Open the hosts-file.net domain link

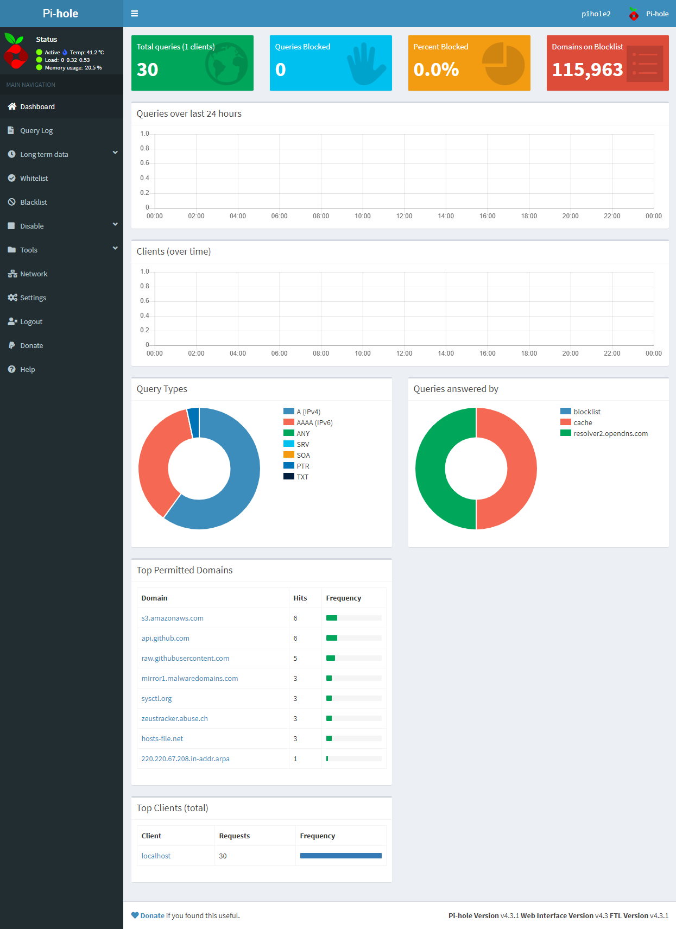[x=162, y=738]
